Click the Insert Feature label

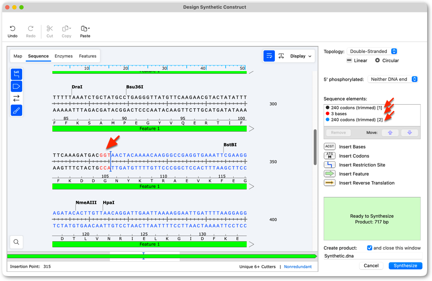point(354,174)
